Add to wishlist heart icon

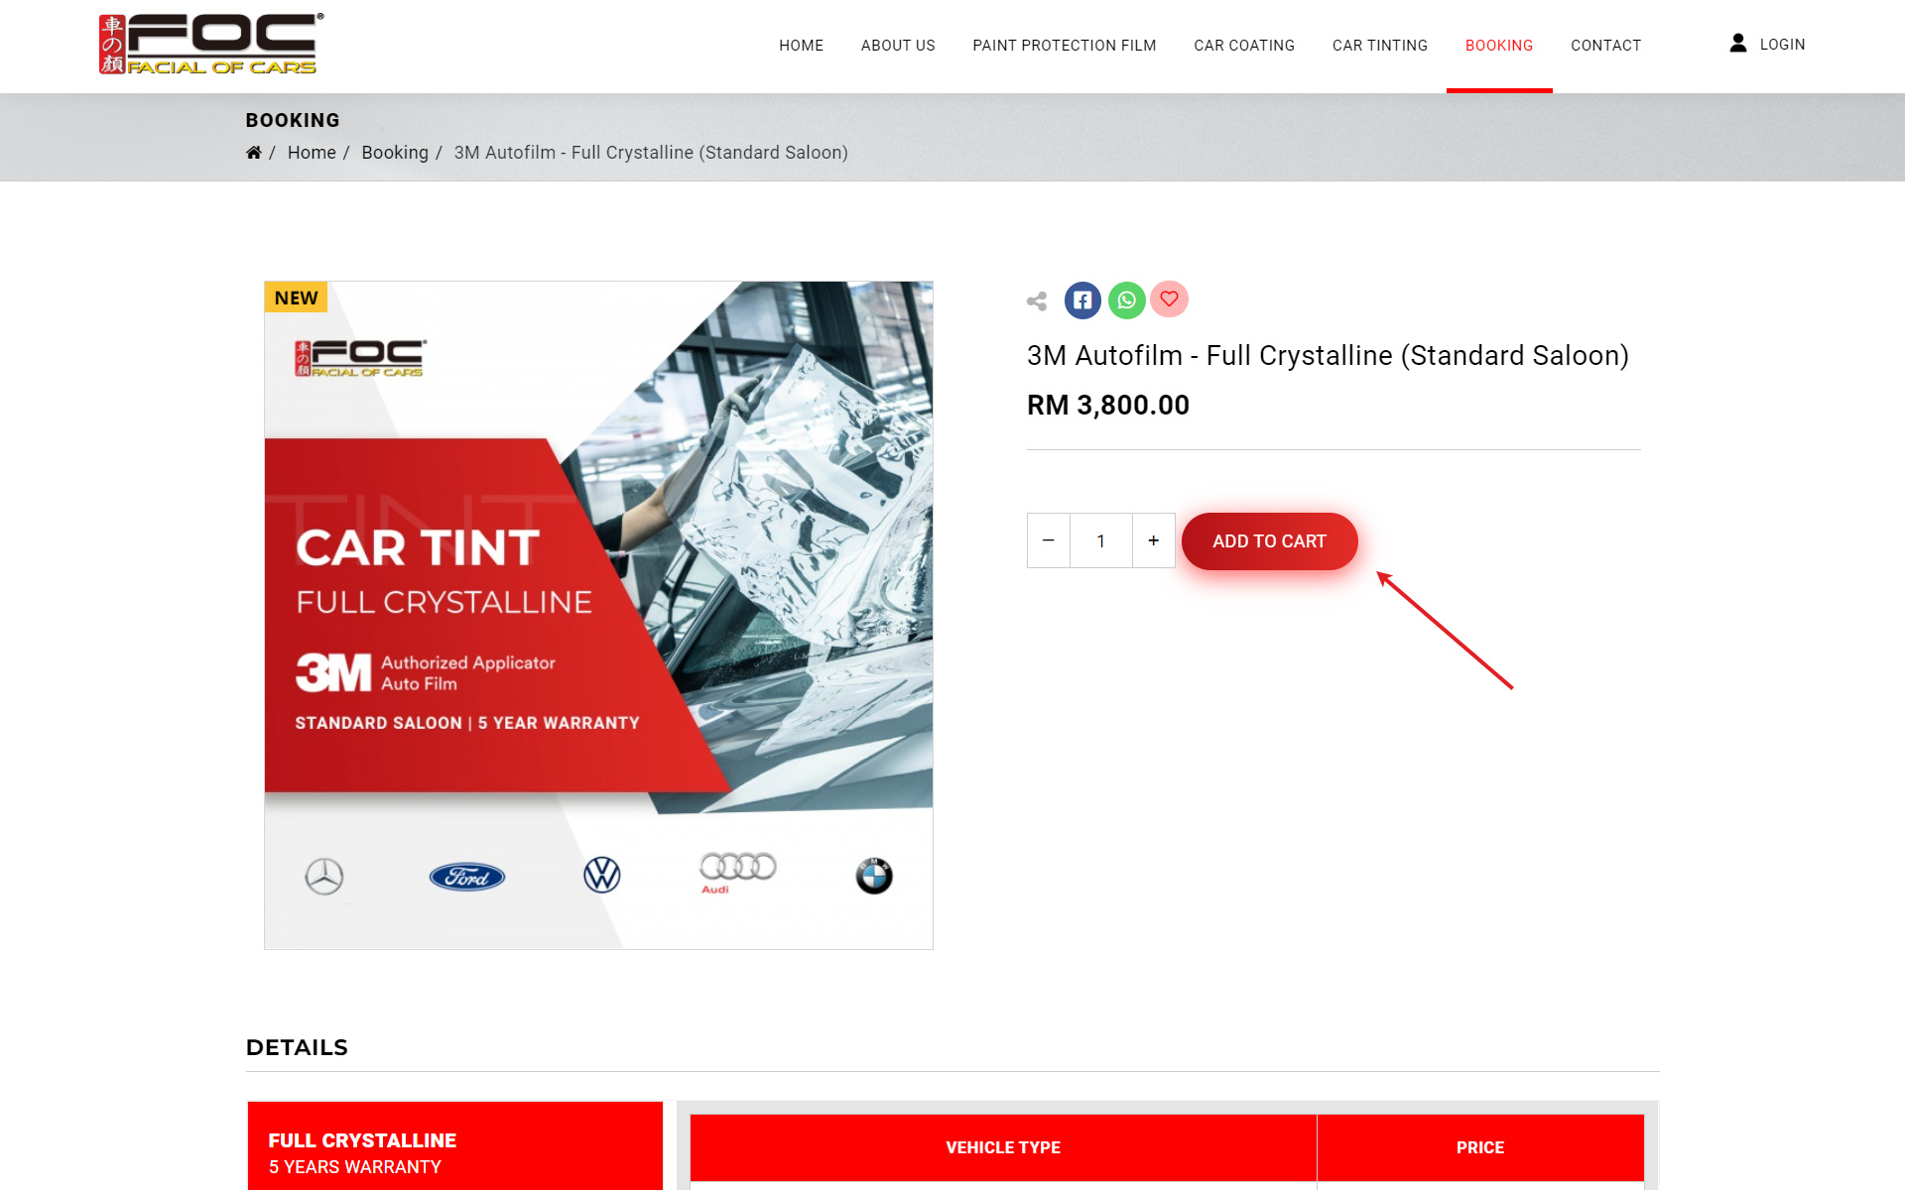(x=1169, y=299)
